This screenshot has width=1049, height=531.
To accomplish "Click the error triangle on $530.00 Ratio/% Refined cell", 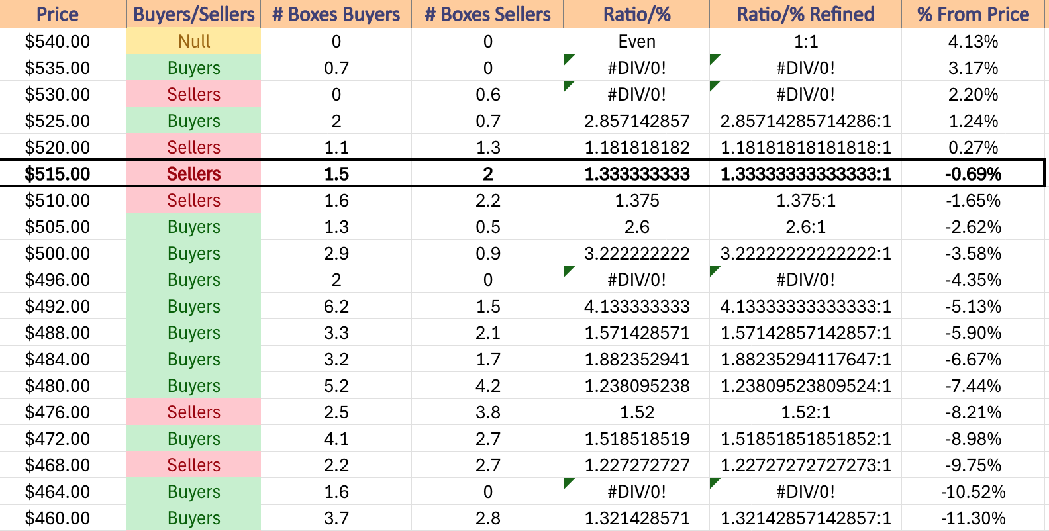I will [714, 85].
